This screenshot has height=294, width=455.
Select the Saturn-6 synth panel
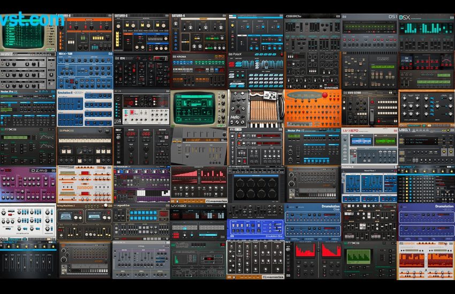(x=142, y=33)
